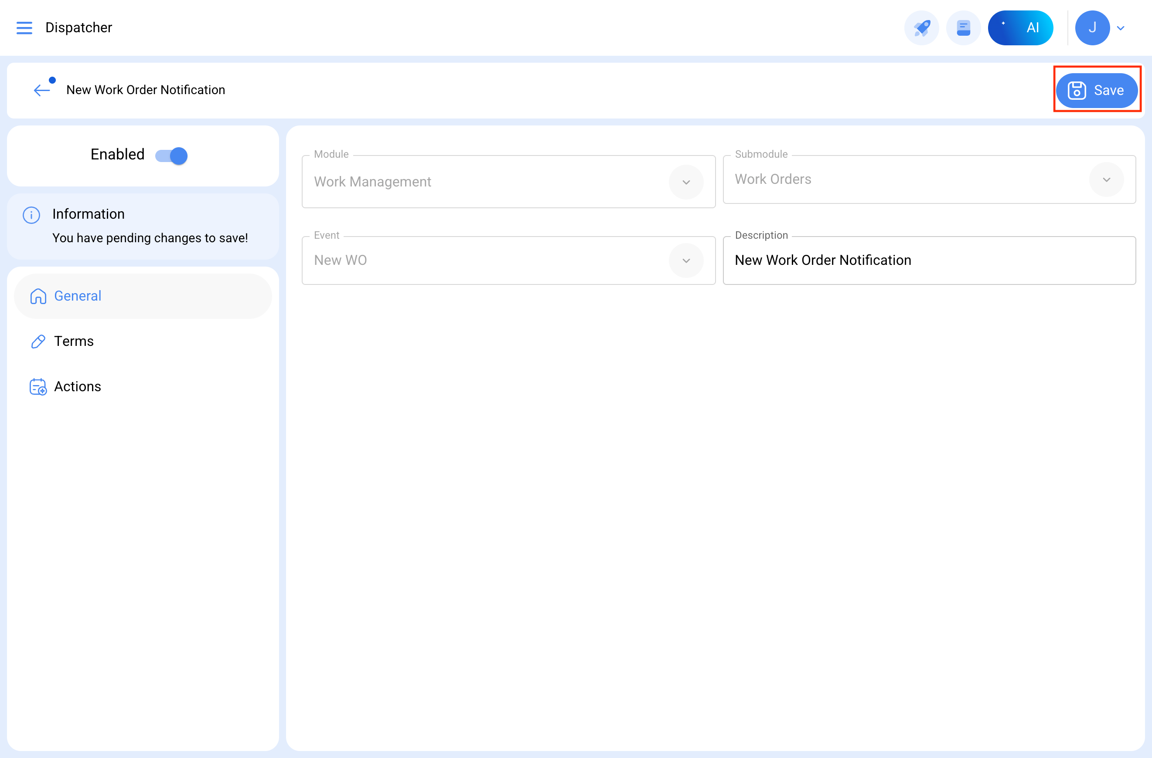1152x758 pixels.
Task: Click the General home icon
Action: point(38,295)
